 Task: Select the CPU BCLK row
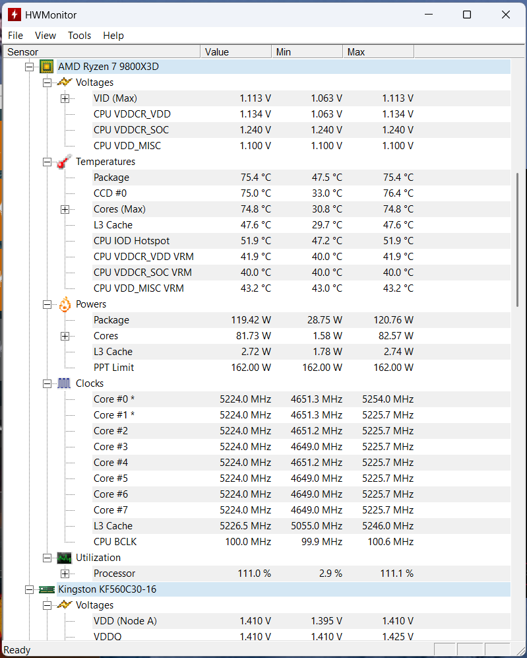(x=301, y=542)
